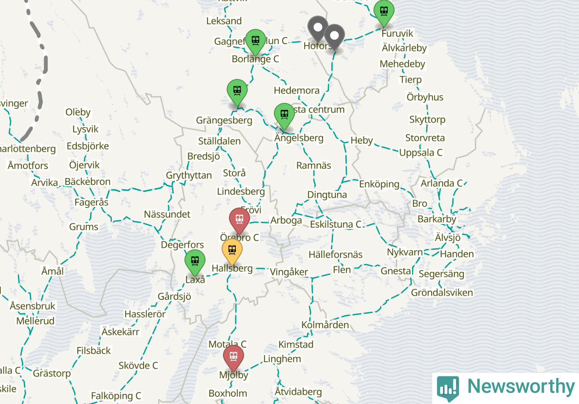Image resolution: width=579 pixels, height=404 pixels.
Task: Select the rightmost gray pin near Hofors
Action: tap(334, 37)
